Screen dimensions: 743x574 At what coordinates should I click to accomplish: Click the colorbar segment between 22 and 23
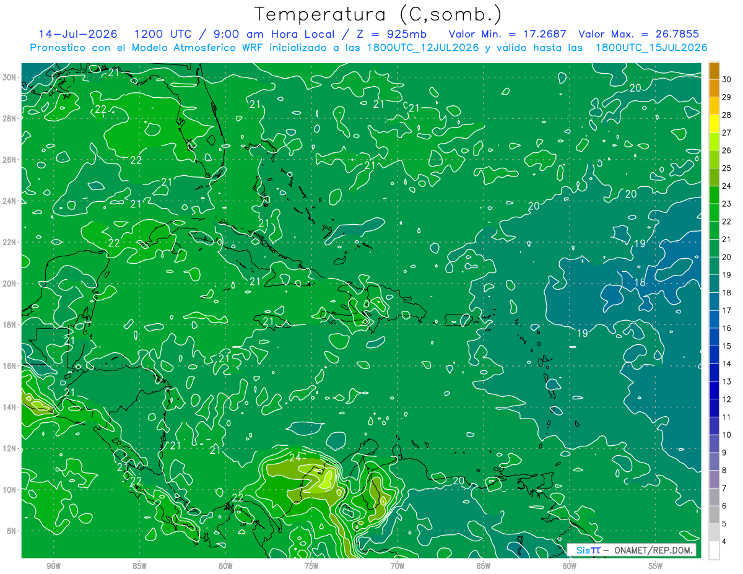[714, 212]
